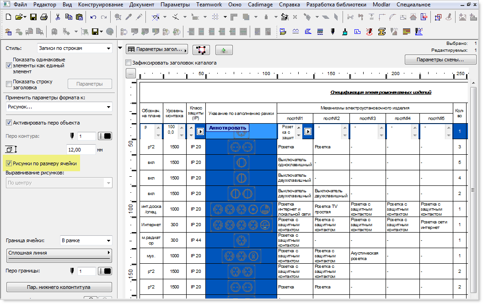Open the colored grid attribute icon
Viewport: 483px width, 304px height.
tap(406, 32)
